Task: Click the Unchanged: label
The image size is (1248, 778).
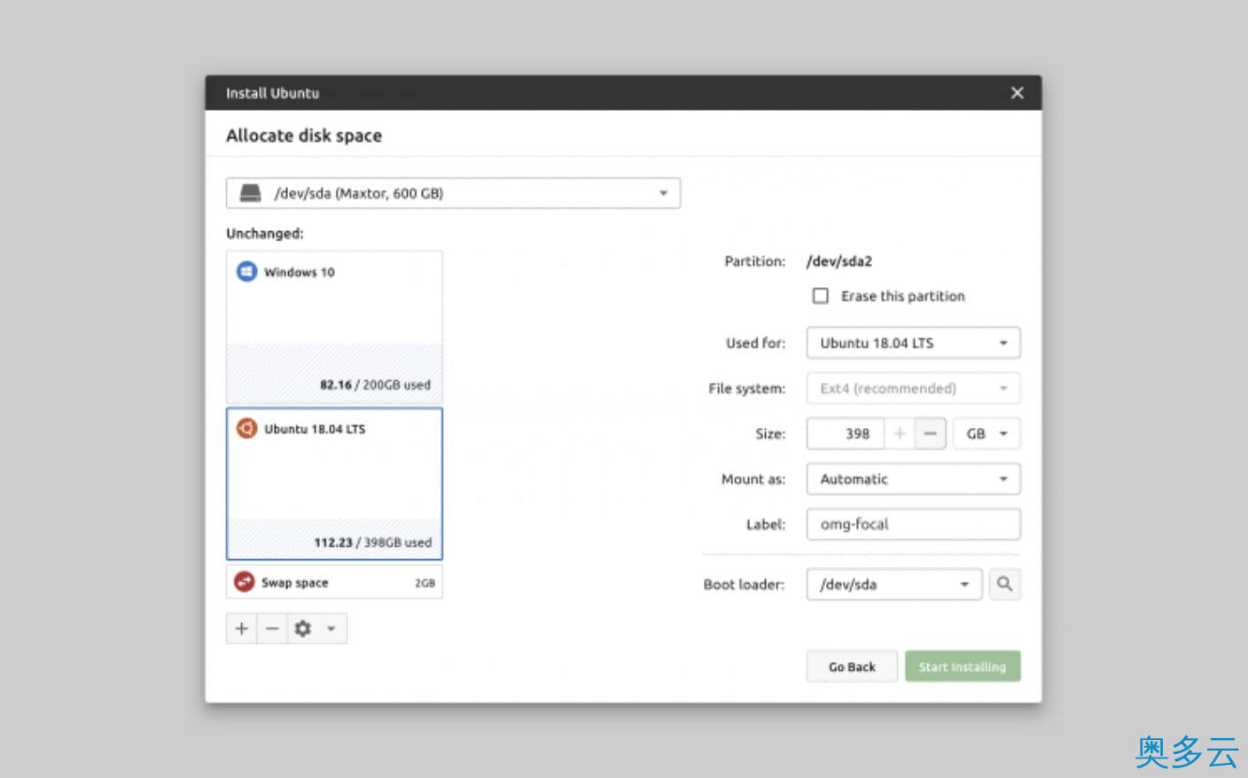Action: coord(264,233)
